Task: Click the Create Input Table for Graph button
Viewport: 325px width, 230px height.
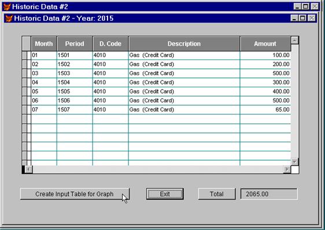Action: (x=75, y=194)
